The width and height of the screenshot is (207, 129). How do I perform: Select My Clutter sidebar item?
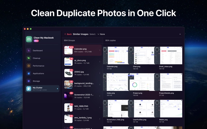tap(42, 88)
